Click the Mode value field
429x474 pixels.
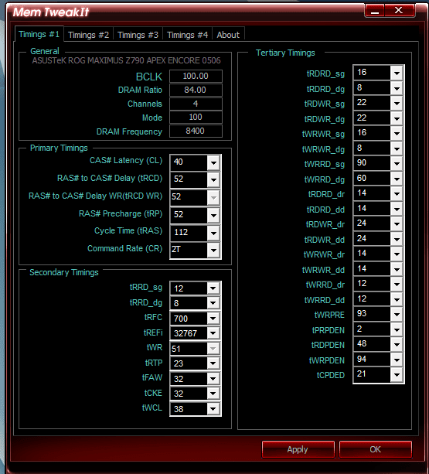[x=196, y=117]
